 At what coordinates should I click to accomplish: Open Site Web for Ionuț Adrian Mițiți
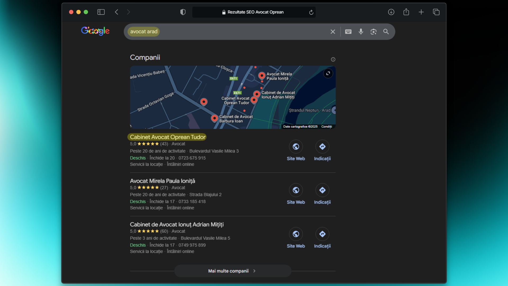click(296, 234)
